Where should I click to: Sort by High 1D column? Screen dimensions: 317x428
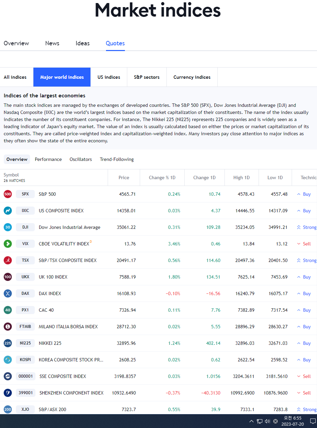241,177
